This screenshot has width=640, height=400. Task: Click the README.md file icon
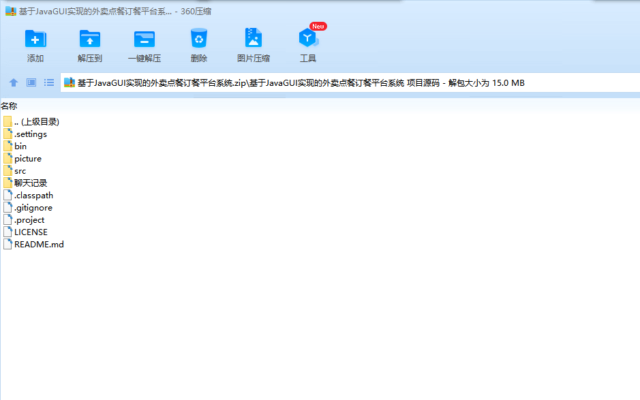[x=7, y=244]
